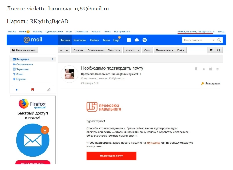Viewport: 233px width, 170px height.
Task: Click the Написать письмо button
Action: 24,50
